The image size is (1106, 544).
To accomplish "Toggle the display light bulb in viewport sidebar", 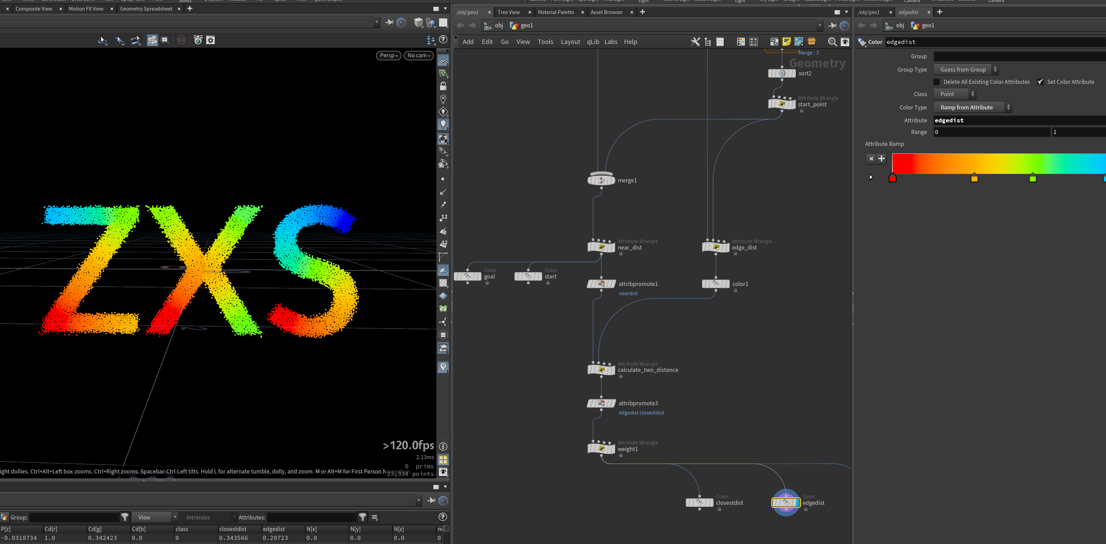I will point(443,124).
